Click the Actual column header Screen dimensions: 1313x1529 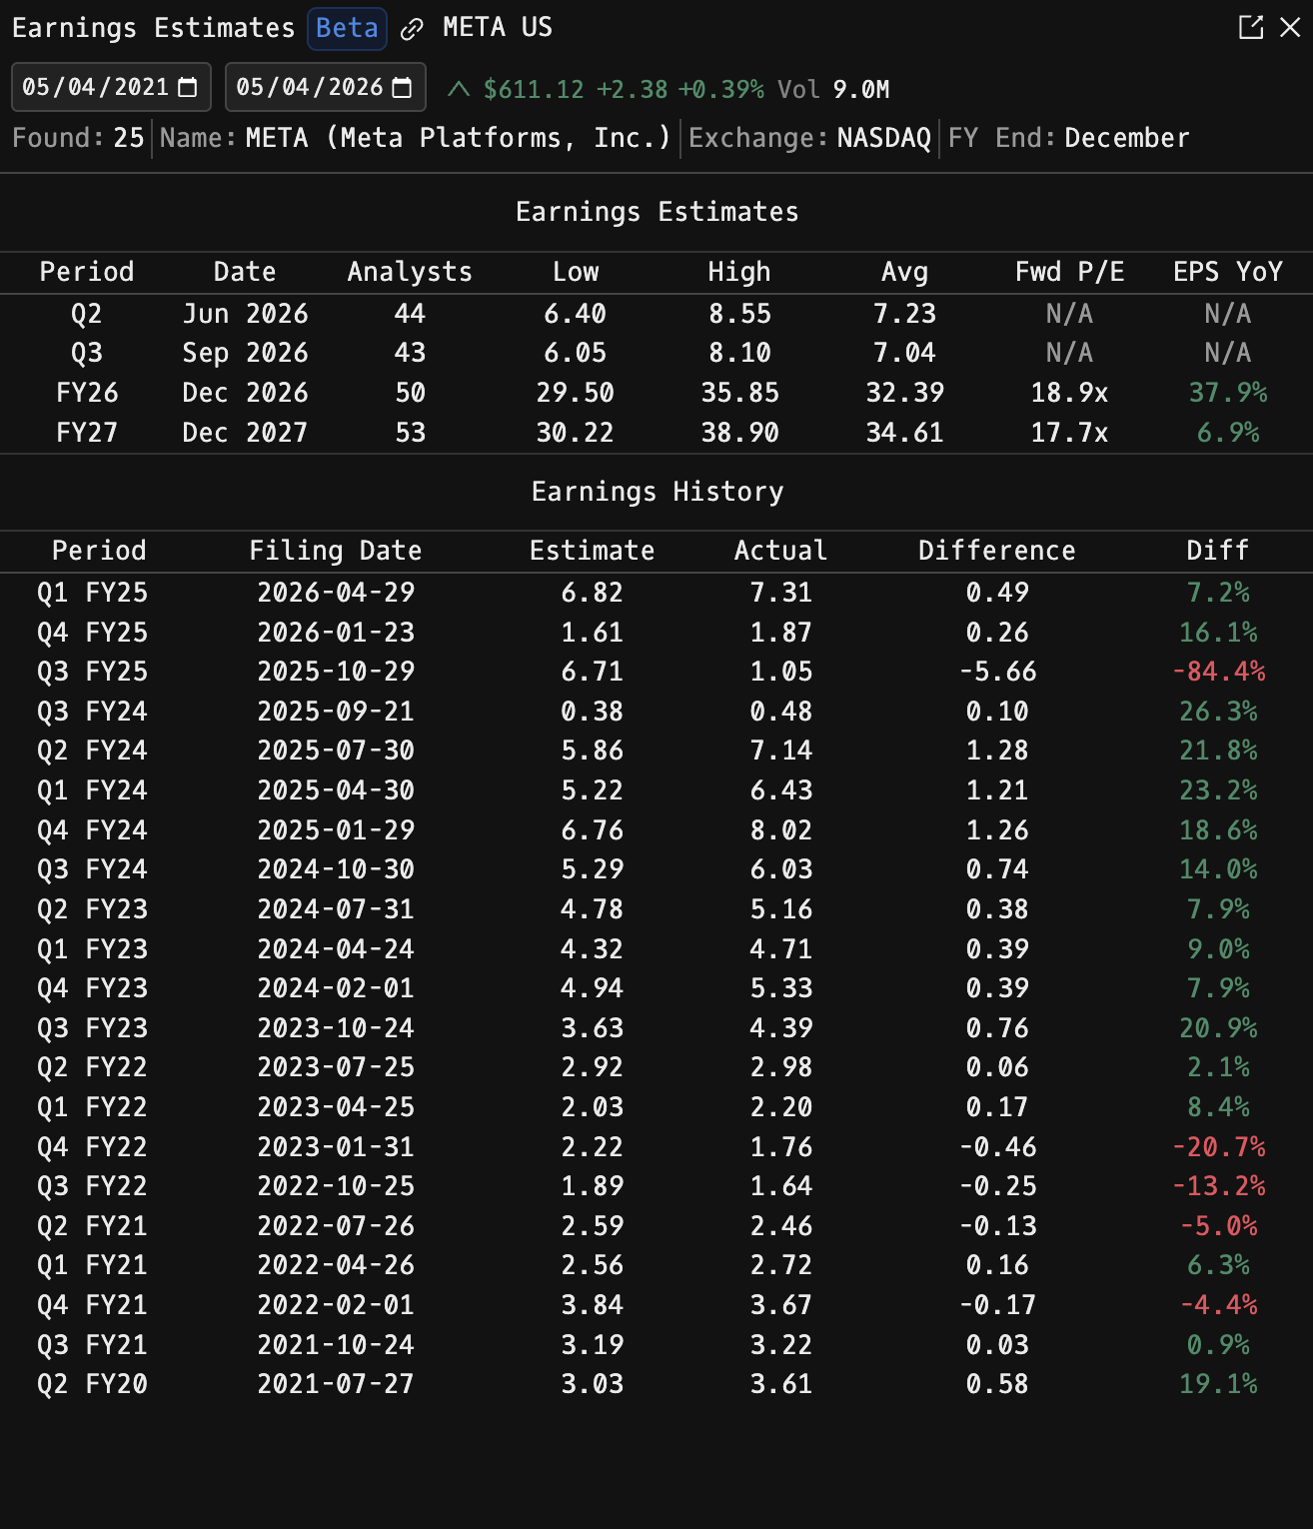click(x=781, y=551)
